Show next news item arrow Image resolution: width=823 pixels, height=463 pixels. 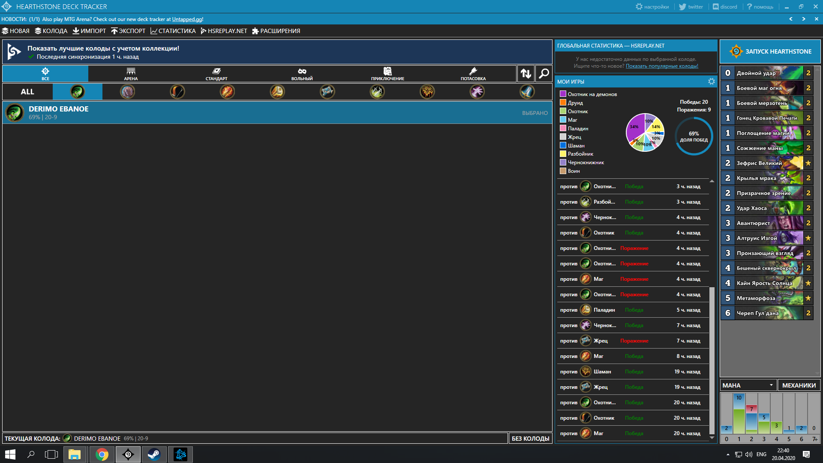[x=804, y=19]
